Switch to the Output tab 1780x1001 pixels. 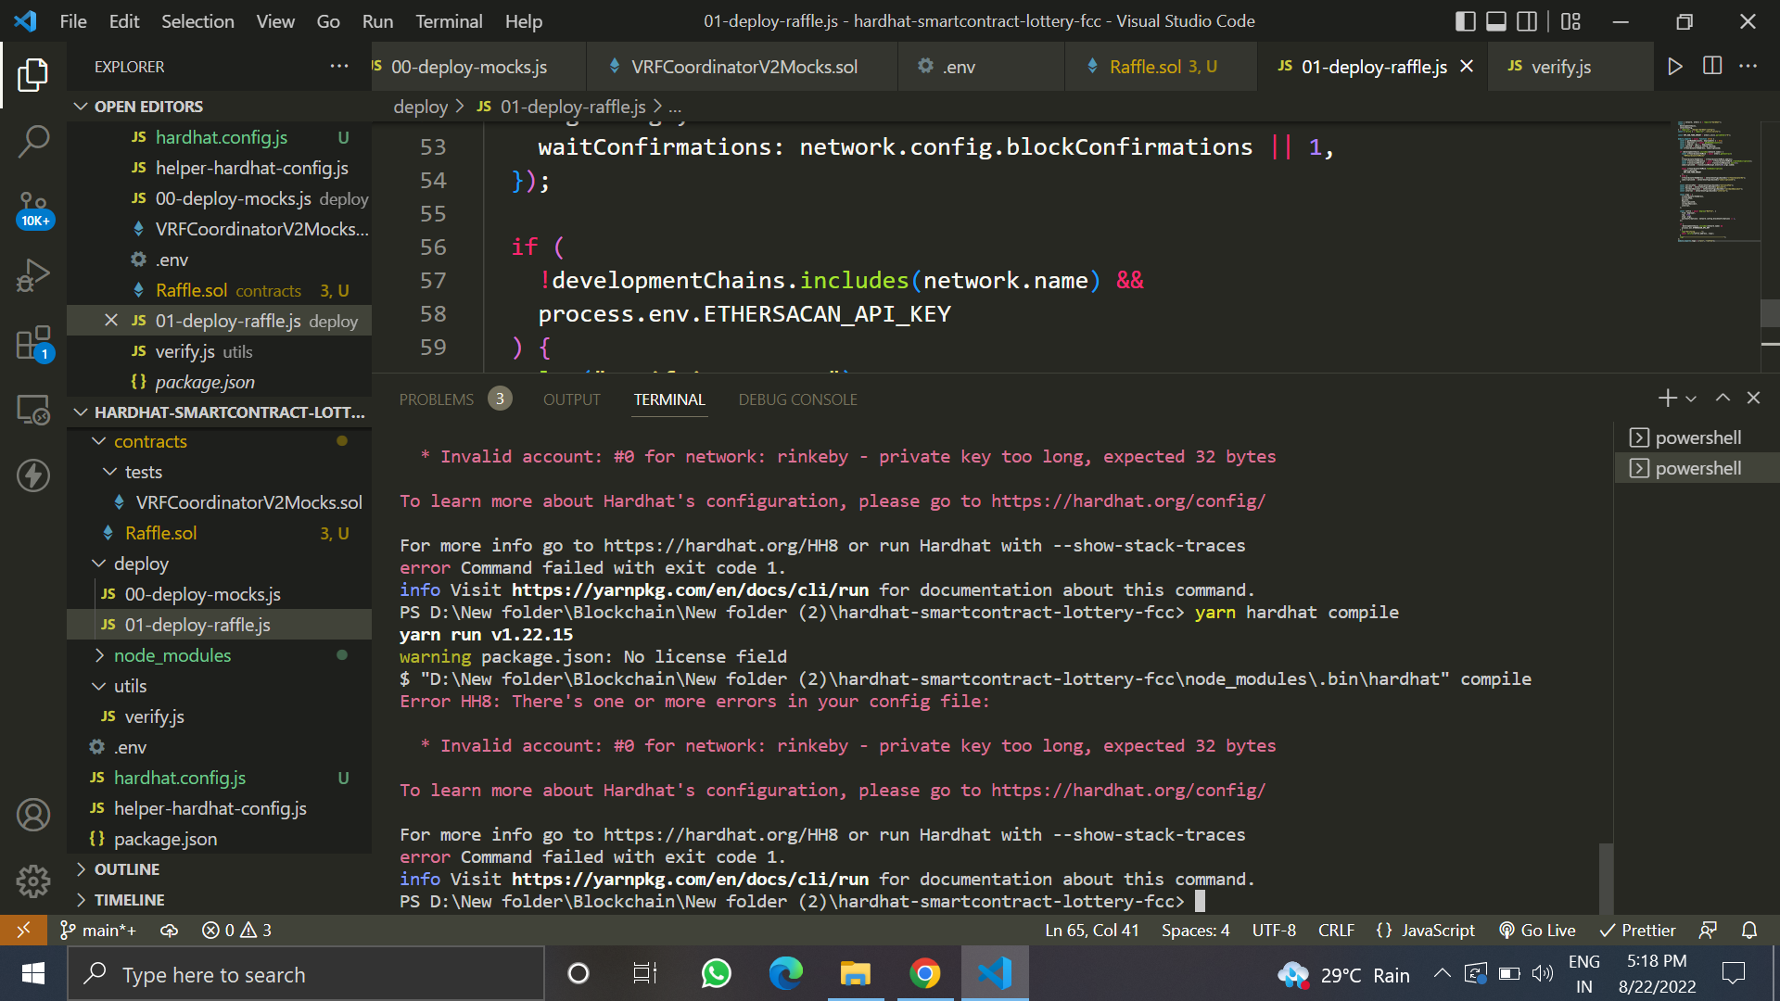(x=572, y=399)
